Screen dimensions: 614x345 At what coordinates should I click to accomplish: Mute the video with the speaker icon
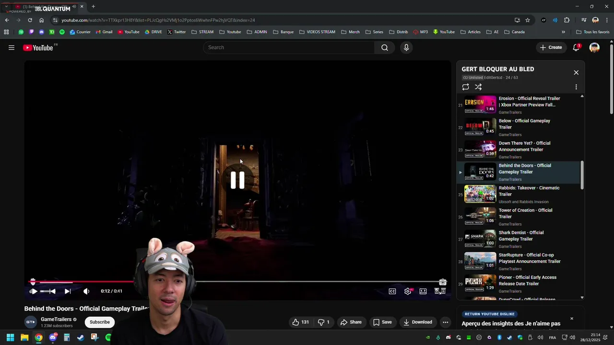click(86, 291)
